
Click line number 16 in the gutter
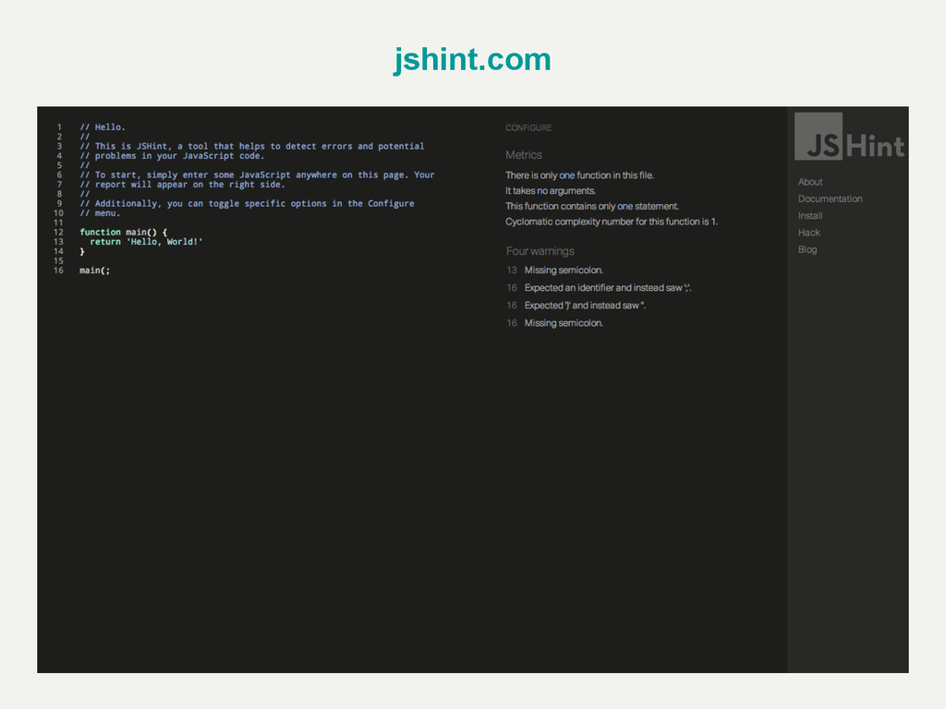pos(58,270)
